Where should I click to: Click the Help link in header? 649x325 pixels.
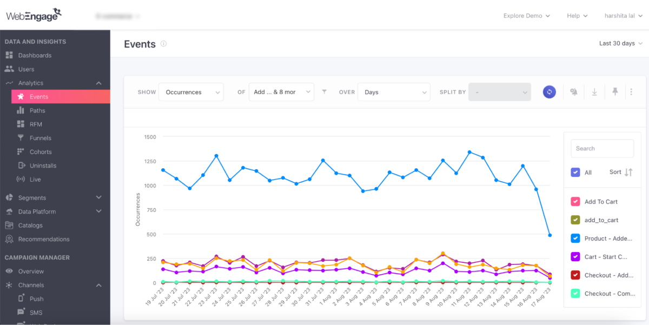(577, 16)
